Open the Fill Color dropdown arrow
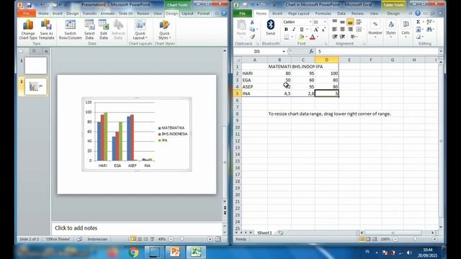 (x=306, y=37)
